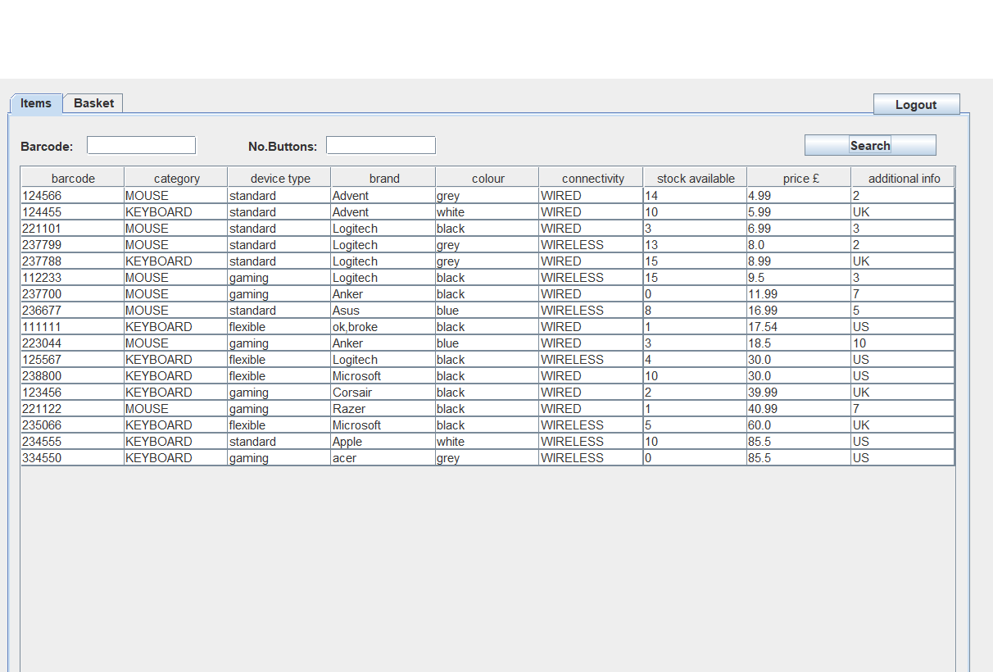Select barcode cell 111111
Image resolution: width=993 pixels, height=672 pixels.
coord(72,327)
